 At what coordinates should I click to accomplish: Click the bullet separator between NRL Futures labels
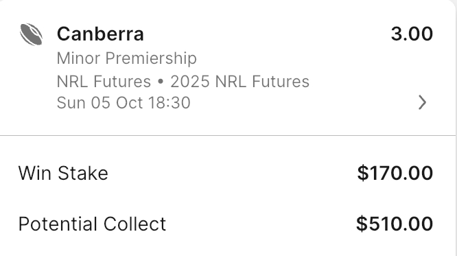tap(161, 82)
